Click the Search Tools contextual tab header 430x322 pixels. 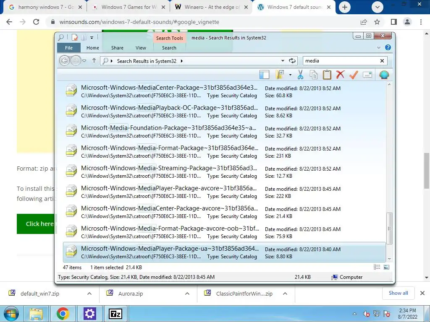(x=170, y=38)
